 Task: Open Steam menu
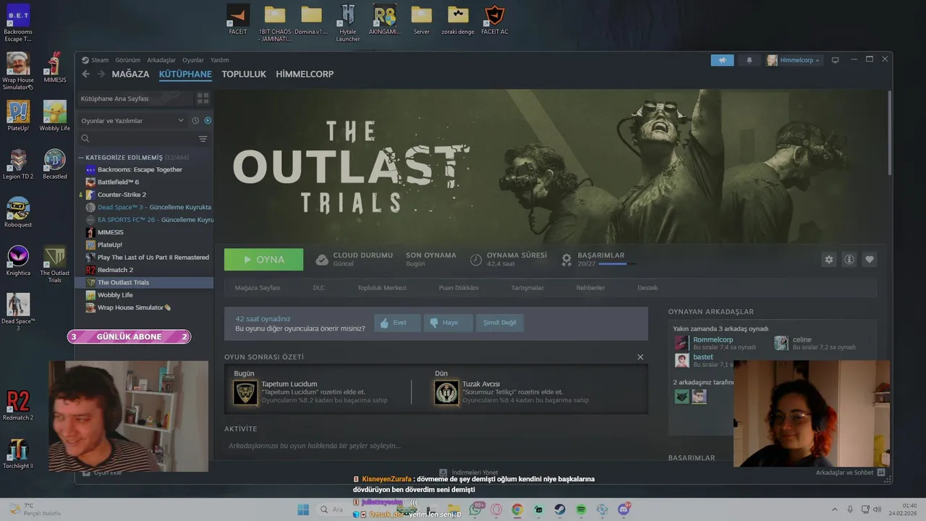[x=95, y=60]
